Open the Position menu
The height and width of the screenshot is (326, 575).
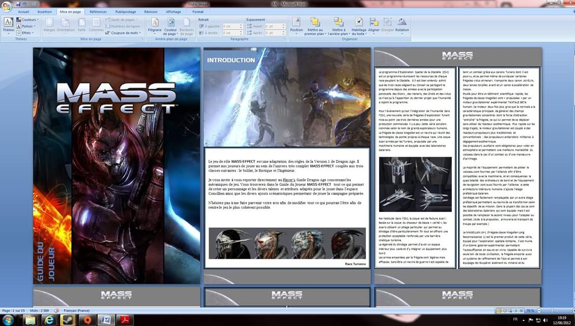296,25
